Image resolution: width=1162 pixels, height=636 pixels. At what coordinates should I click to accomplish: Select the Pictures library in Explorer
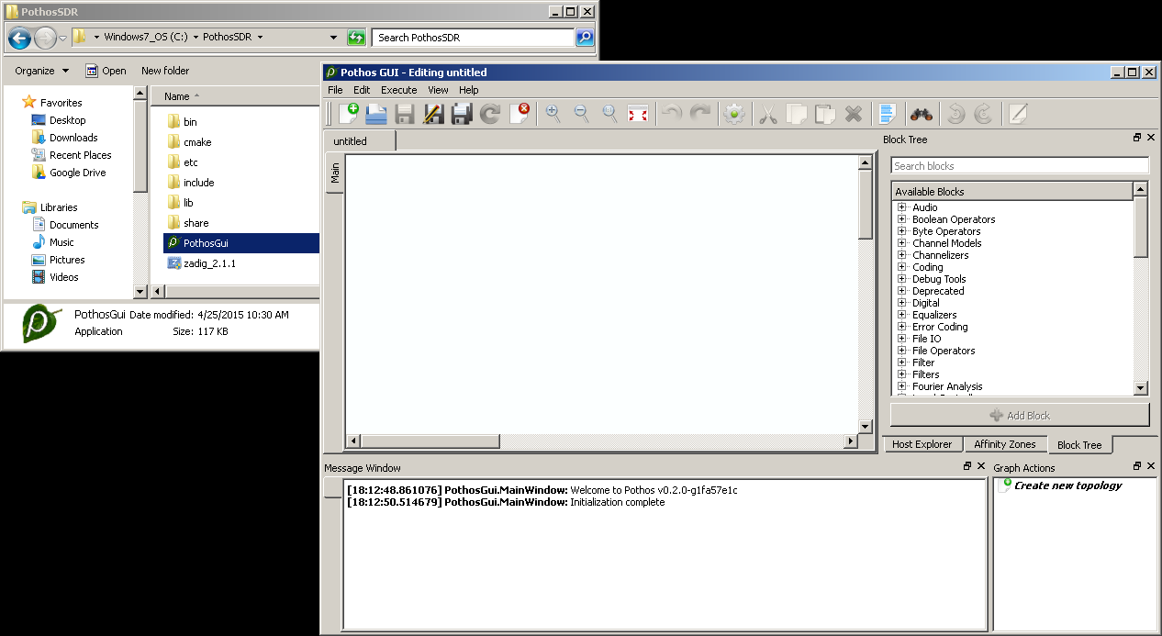58,260
